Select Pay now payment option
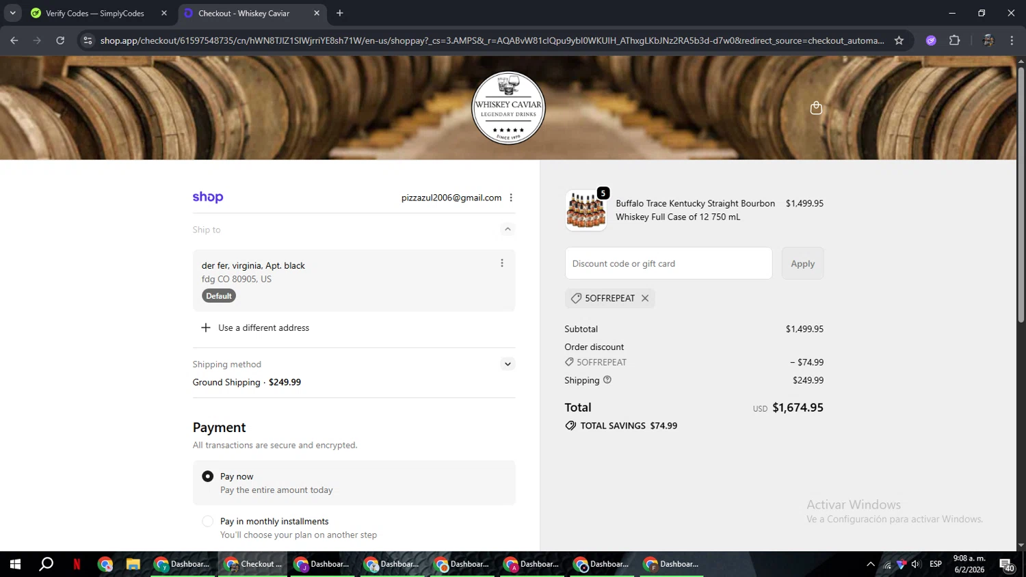 pos(208,477)
